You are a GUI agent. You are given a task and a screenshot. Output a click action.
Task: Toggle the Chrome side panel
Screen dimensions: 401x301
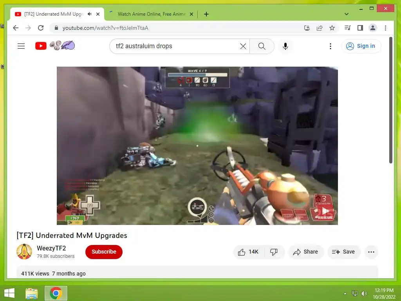tap(360, 28)
